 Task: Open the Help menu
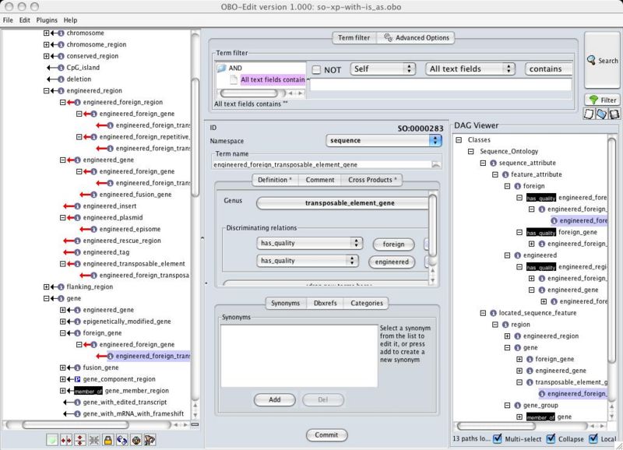70,20
